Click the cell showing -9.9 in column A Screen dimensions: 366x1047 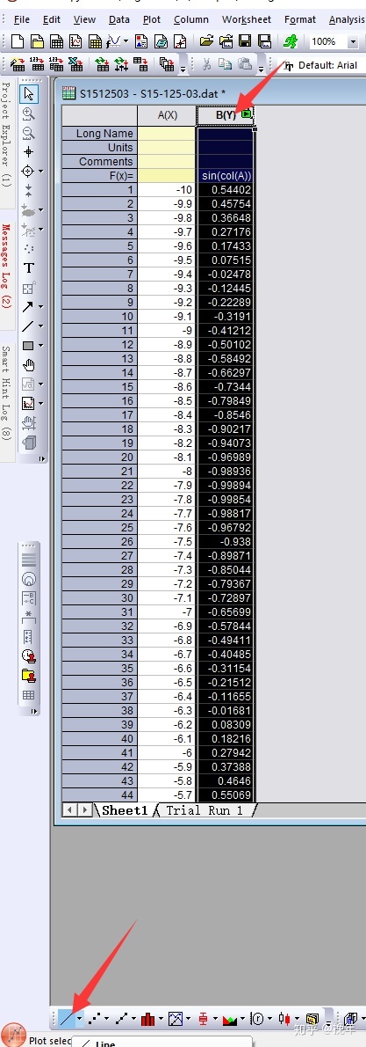pyautogui.click(x=168, y=203)
